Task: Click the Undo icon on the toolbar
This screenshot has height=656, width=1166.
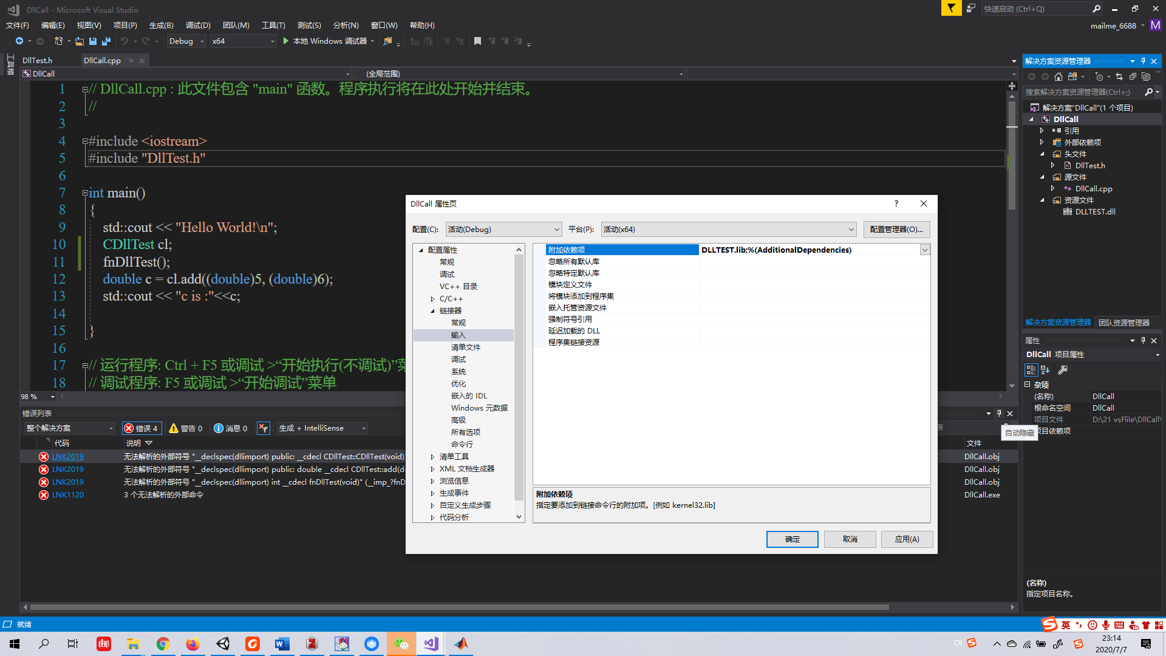Action: 125,41
